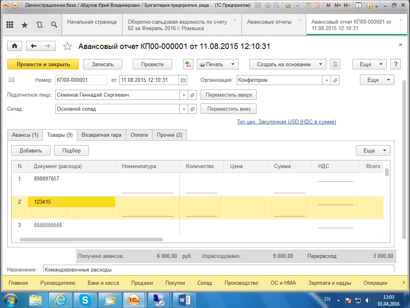
Task: Add document to favorites with star icon
Action: [68, 47]
